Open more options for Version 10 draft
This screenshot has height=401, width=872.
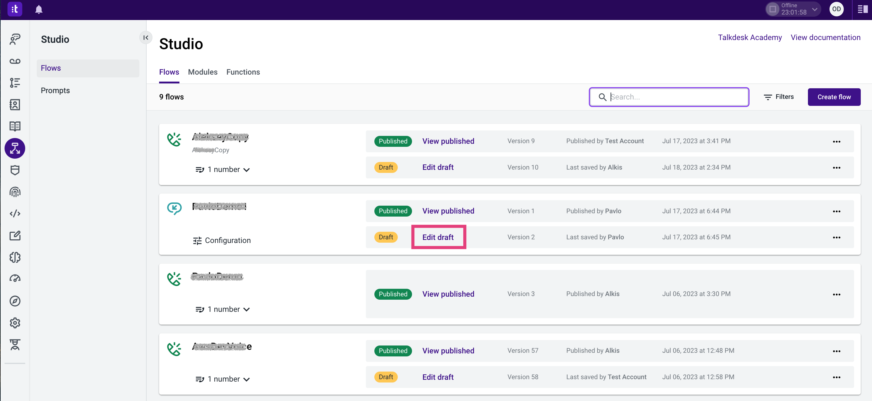coord(836,168)
